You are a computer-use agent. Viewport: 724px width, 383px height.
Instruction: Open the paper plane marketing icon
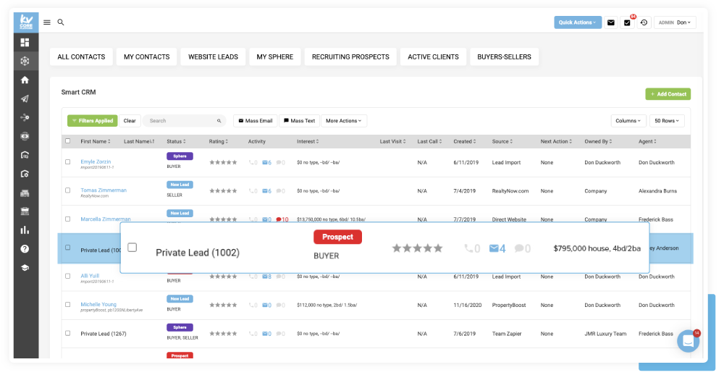click(25, 98)
